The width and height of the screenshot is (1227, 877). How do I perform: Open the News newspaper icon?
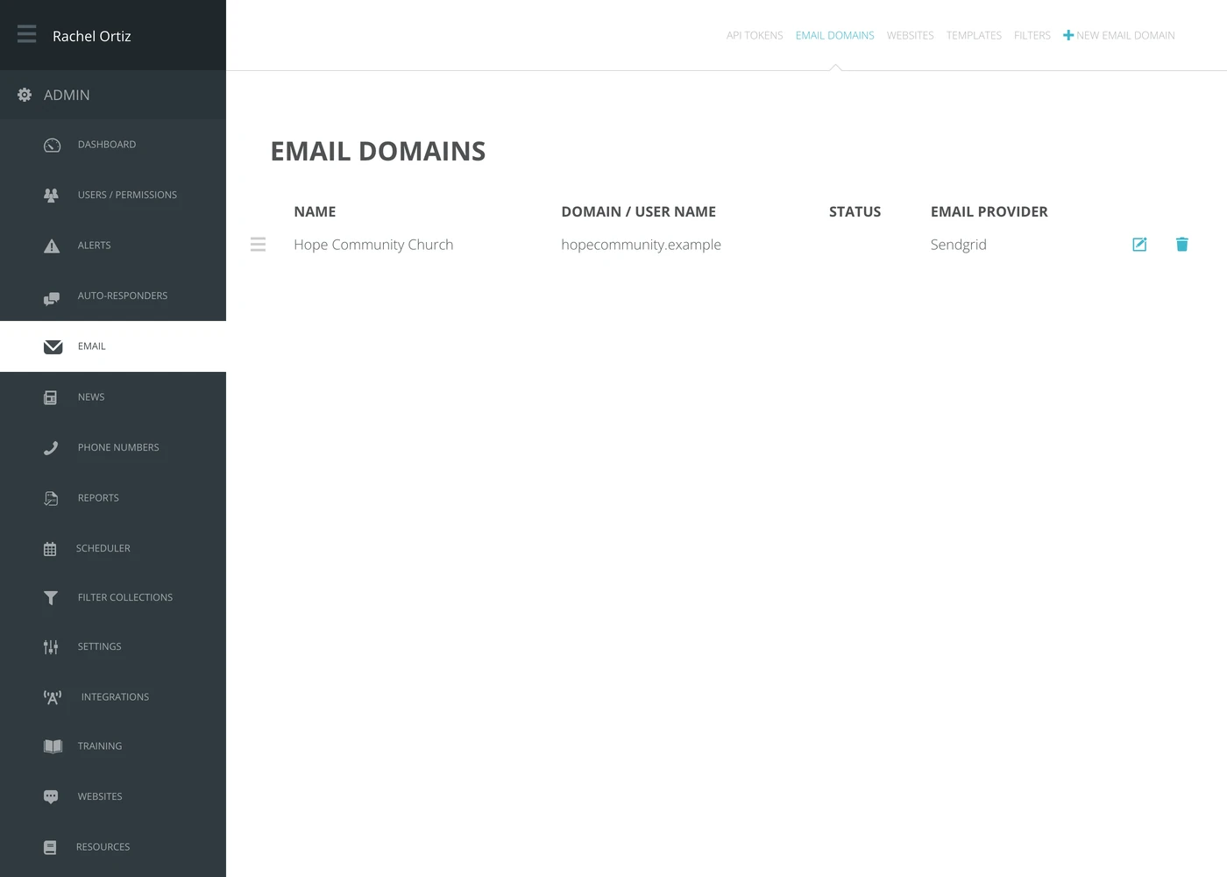(x=50, y=397)
